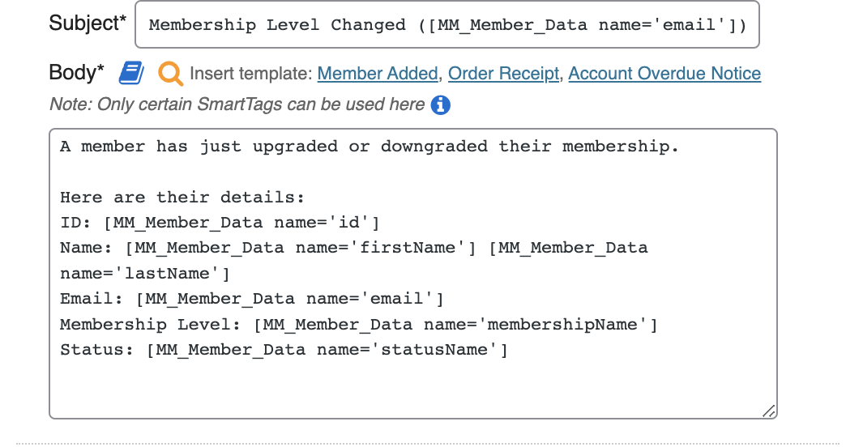Click the orange magnifier icon beside Body
Viewport: 846px width, 447px height.
(x=170, y=73)
